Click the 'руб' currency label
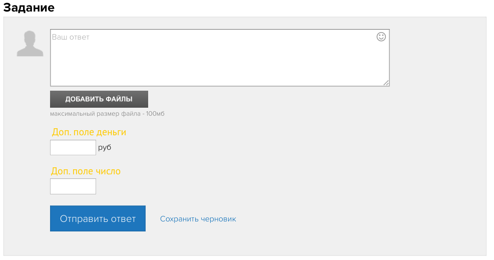 (x=105, y=147)
